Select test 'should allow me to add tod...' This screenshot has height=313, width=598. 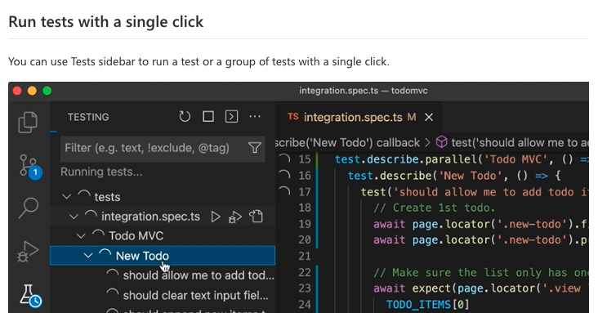tap(163, 275)
